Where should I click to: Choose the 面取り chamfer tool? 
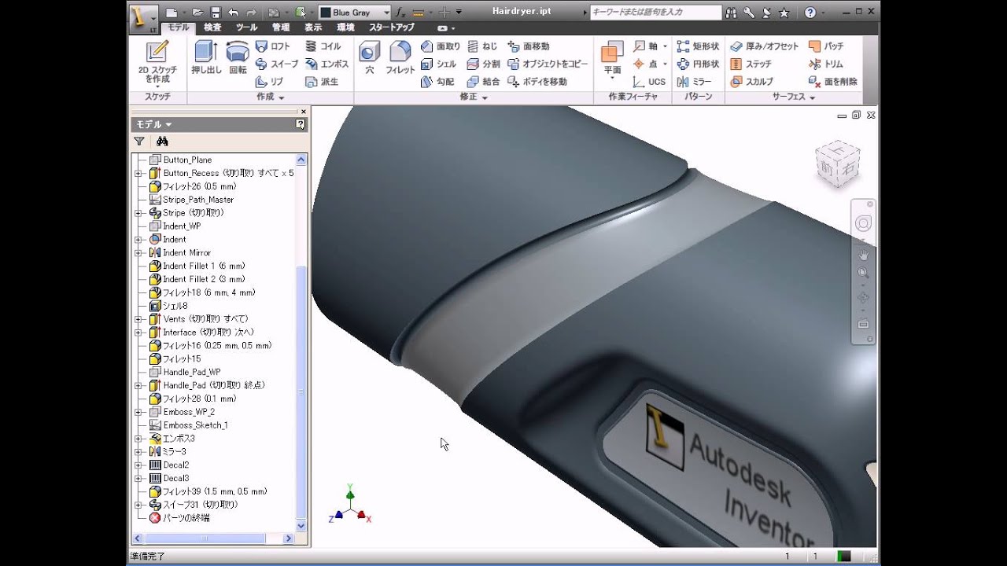(441, 46)
